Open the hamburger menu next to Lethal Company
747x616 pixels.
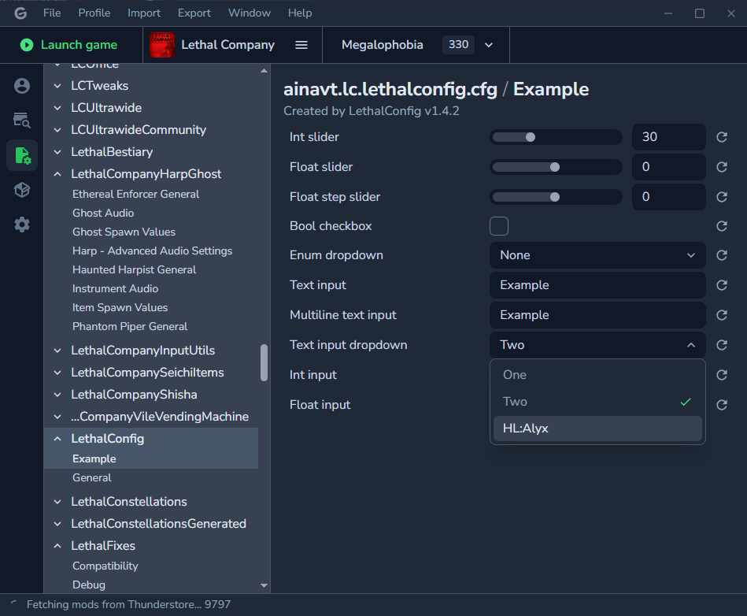(301, 45)
